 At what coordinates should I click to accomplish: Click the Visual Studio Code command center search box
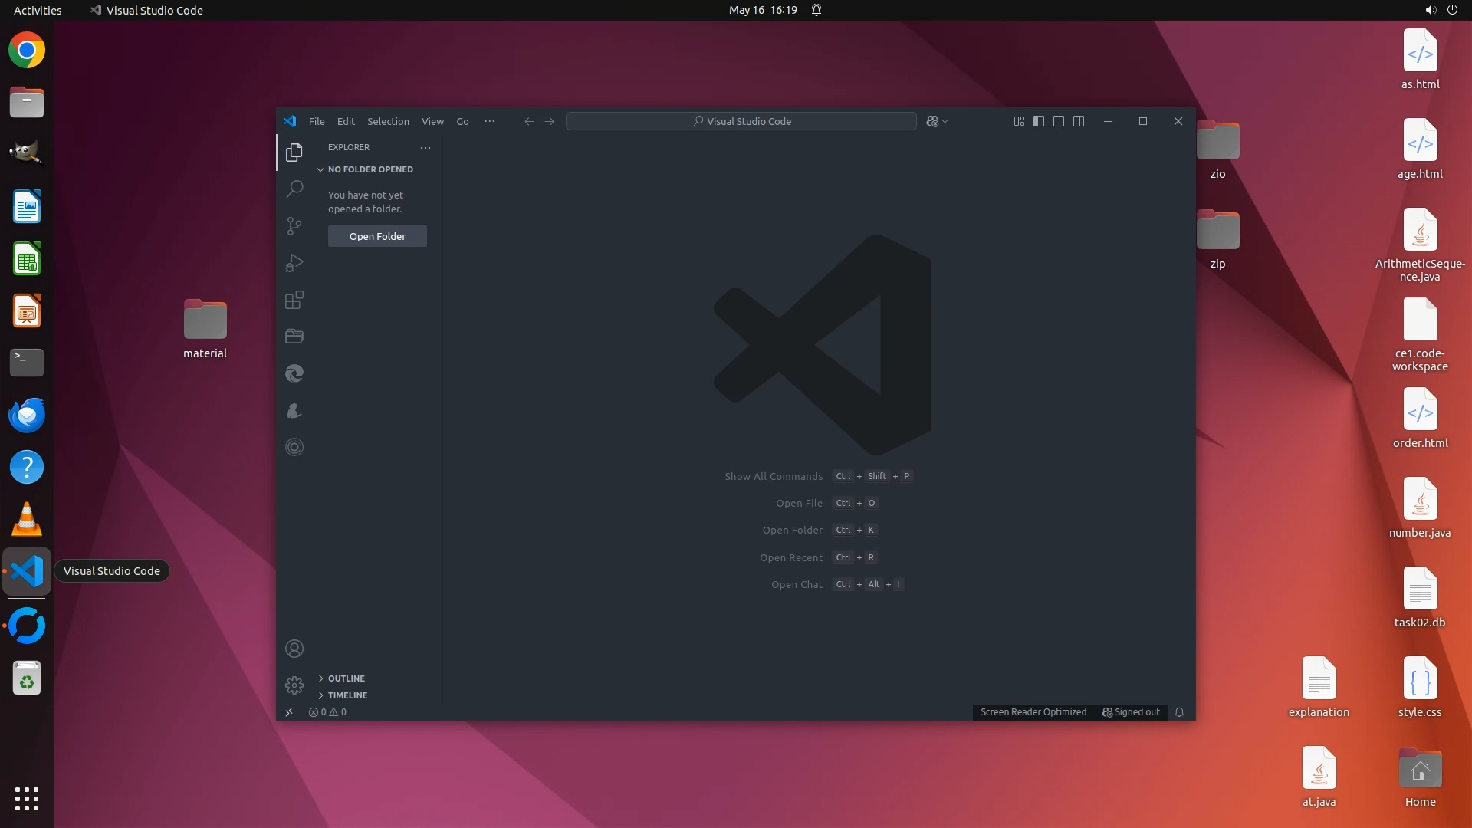point(741,121)
